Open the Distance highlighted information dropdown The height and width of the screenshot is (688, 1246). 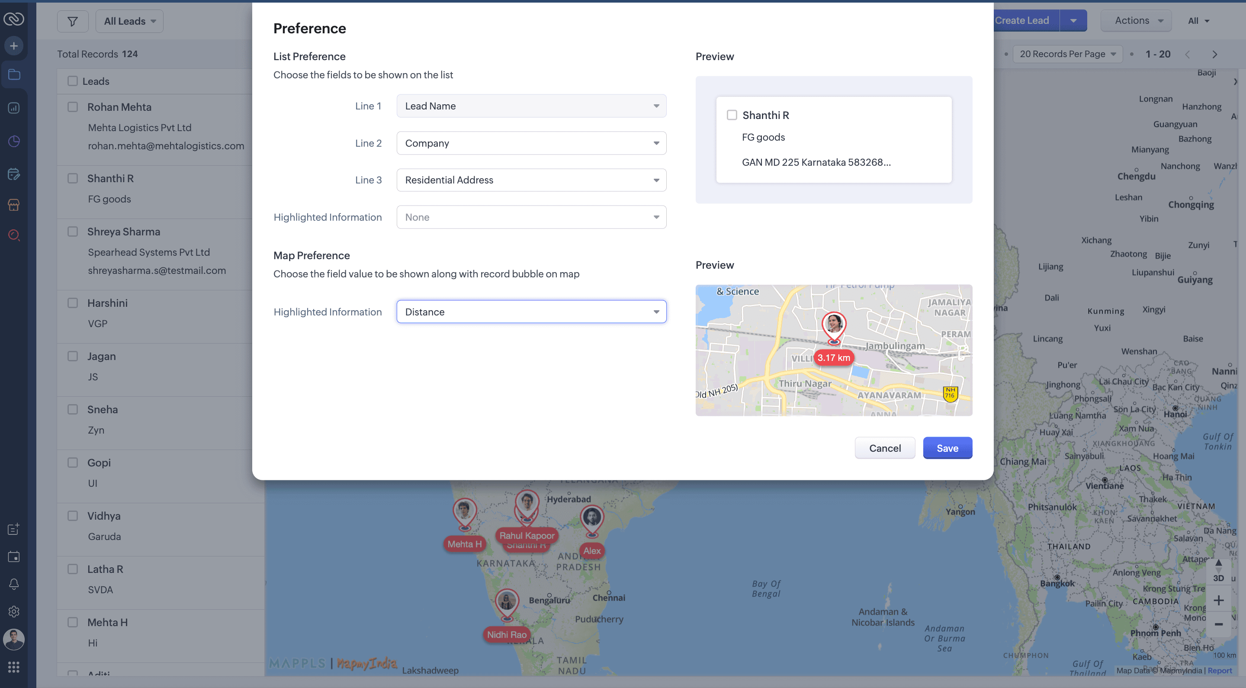(x=531, y=312)
